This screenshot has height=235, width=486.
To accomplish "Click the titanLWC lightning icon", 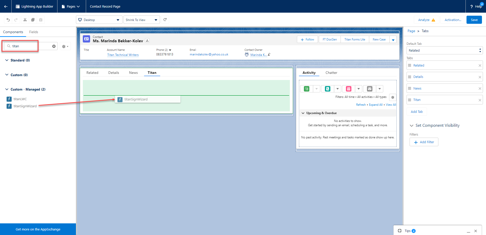I will (9, 99).
